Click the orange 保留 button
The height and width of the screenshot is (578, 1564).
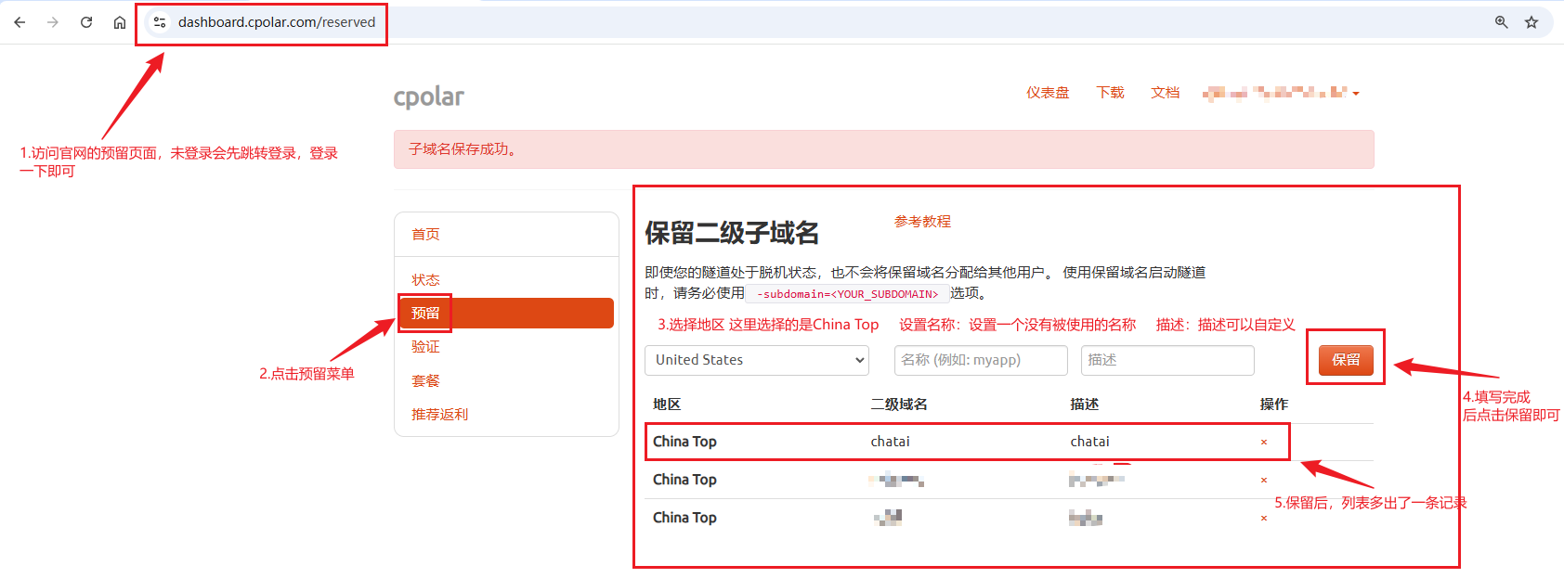[1346, 360]
